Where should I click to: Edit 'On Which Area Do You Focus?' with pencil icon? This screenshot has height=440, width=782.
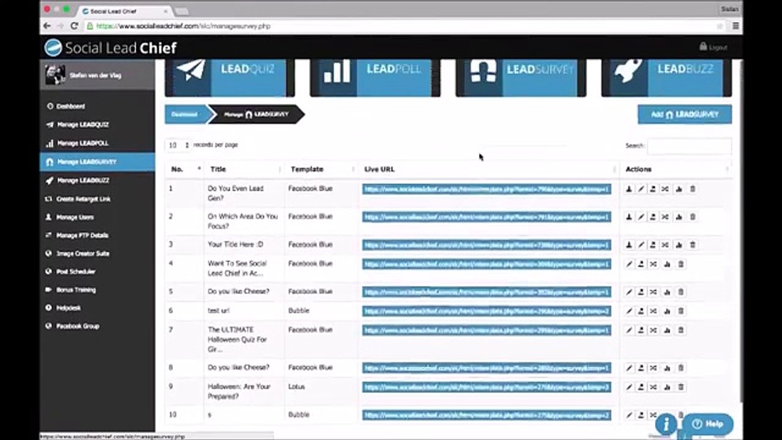point(641,217)
